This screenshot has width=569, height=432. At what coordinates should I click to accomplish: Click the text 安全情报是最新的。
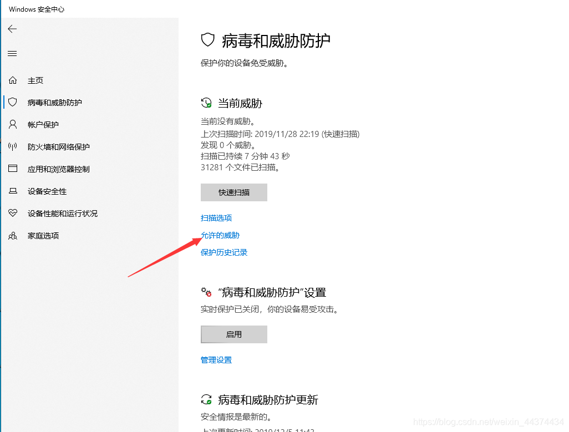pos(236,417)
